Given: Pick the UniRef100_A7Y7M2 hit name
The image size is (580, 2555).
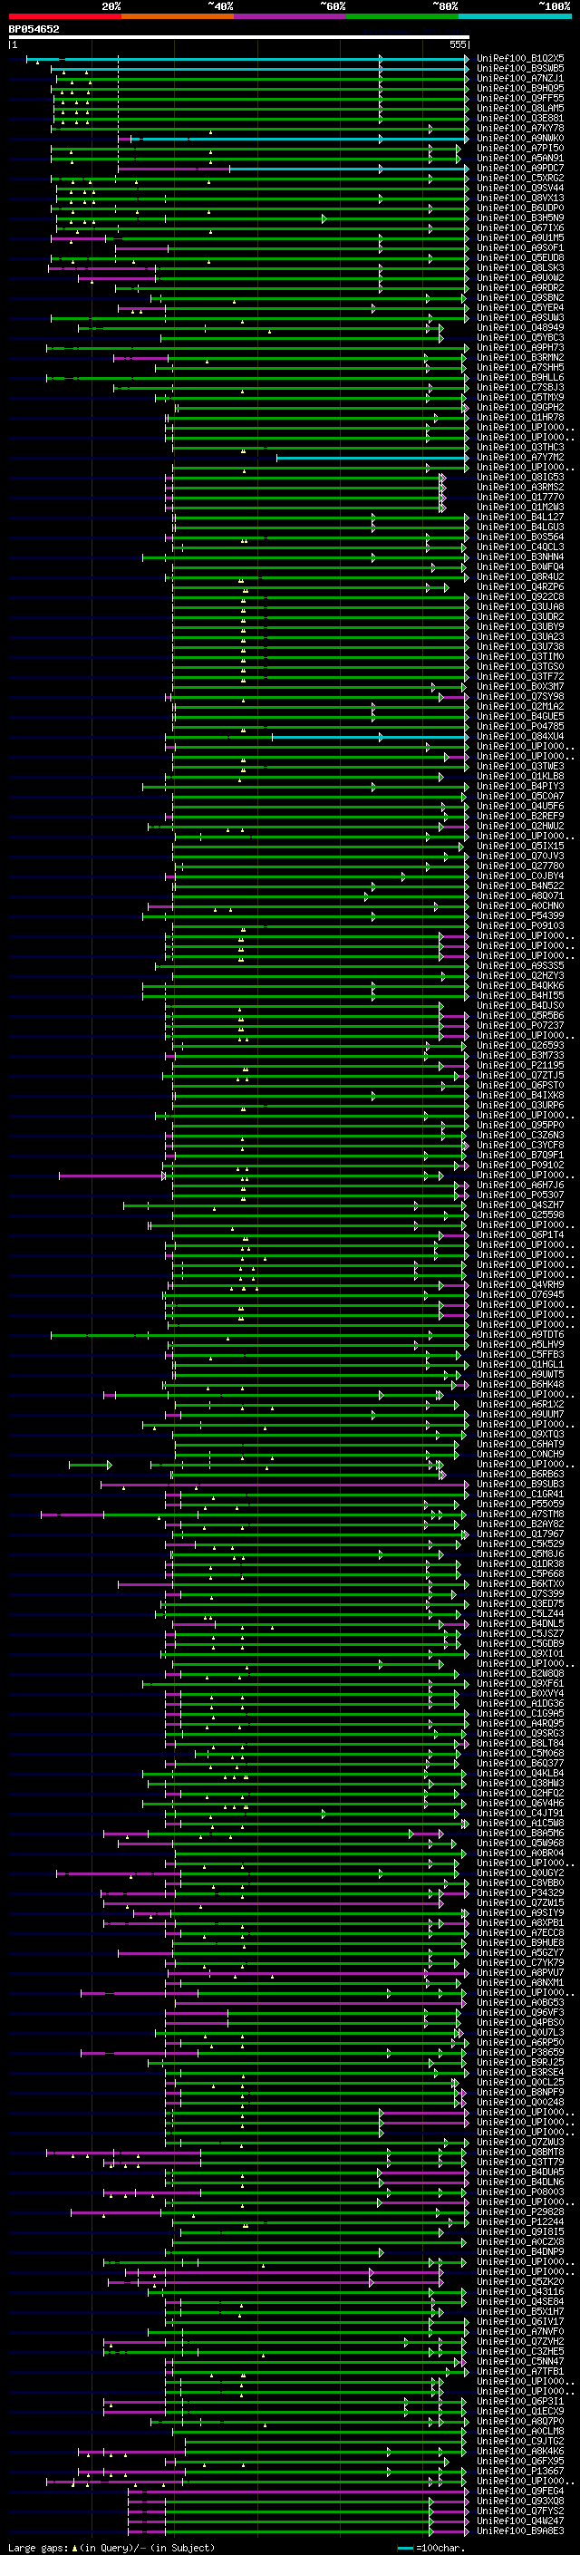Looking at the screenshot, I should tap(520, 457).
